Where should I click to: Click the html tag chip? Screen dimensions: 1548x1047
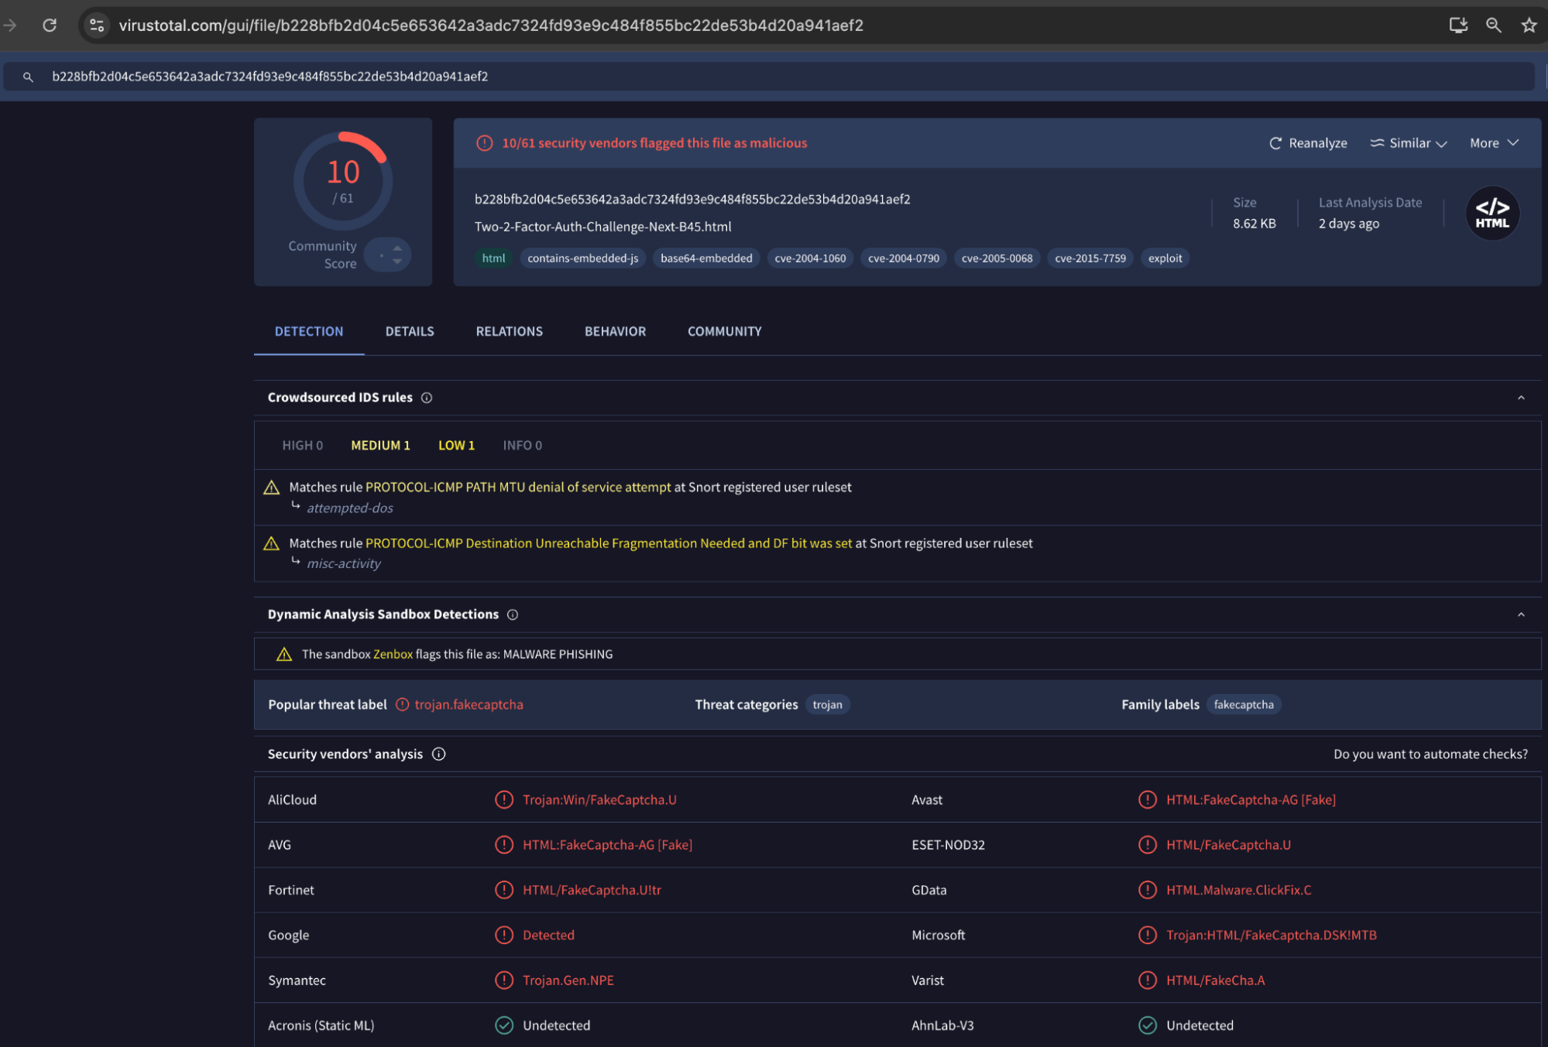click(493, 258)
